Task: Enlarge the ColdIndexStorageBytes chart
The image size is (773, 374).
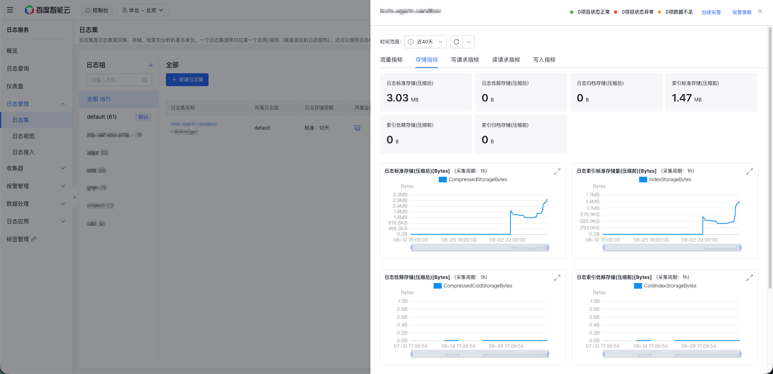Action: click(750, 278)
